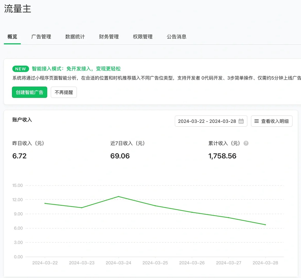301x278 pixels.
Task: Switch to the 权限管理 tab
Action: [x=143, y=37]
